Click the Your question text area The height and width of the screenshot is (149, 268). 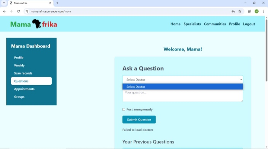click(x=182, y=95)
